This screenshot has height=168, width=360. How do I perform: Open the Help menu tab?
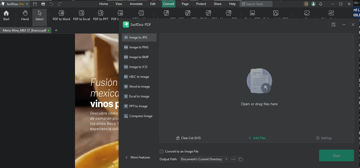pyautogui.click(x=233, y=4)
